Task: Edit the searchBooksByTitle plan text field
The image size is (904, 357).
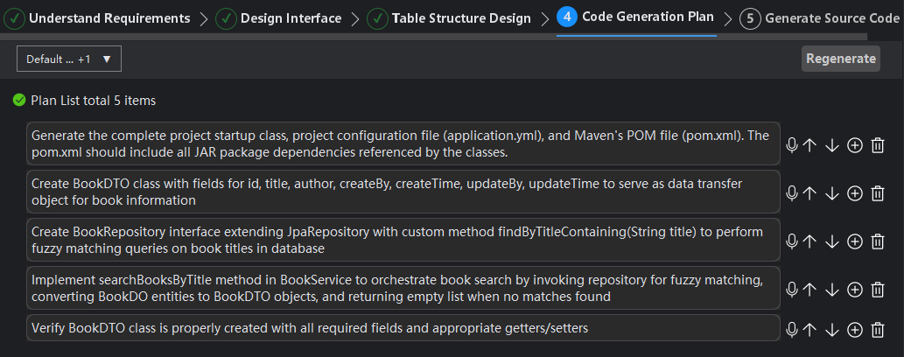Action: click(x=403, y=289)
